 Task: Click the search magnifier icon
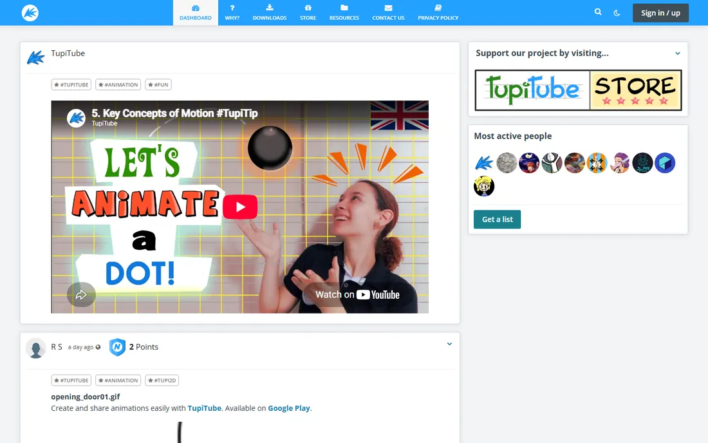(x=598, y=12)
